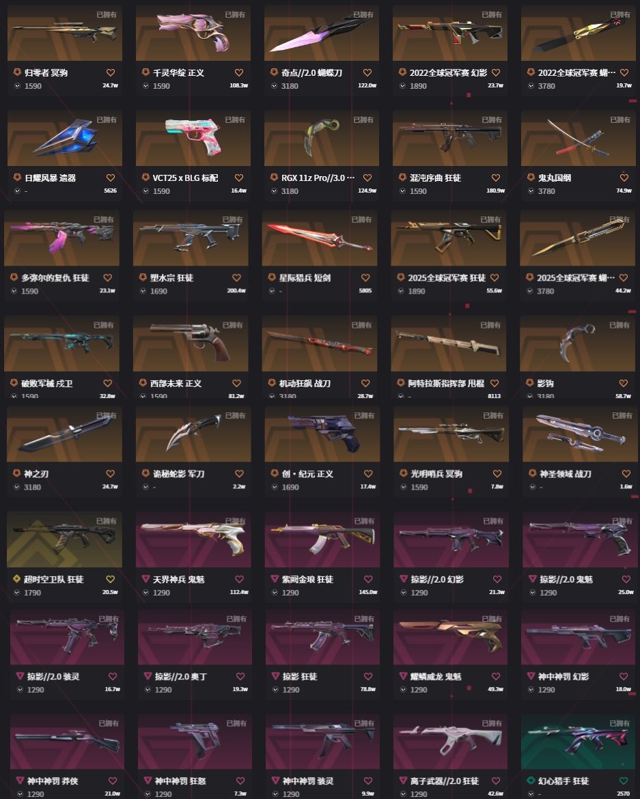Screen dimensions: 640x799
Task: Click the heart icon on 掠影//2.0 奥丁
Action: (240, 676)
